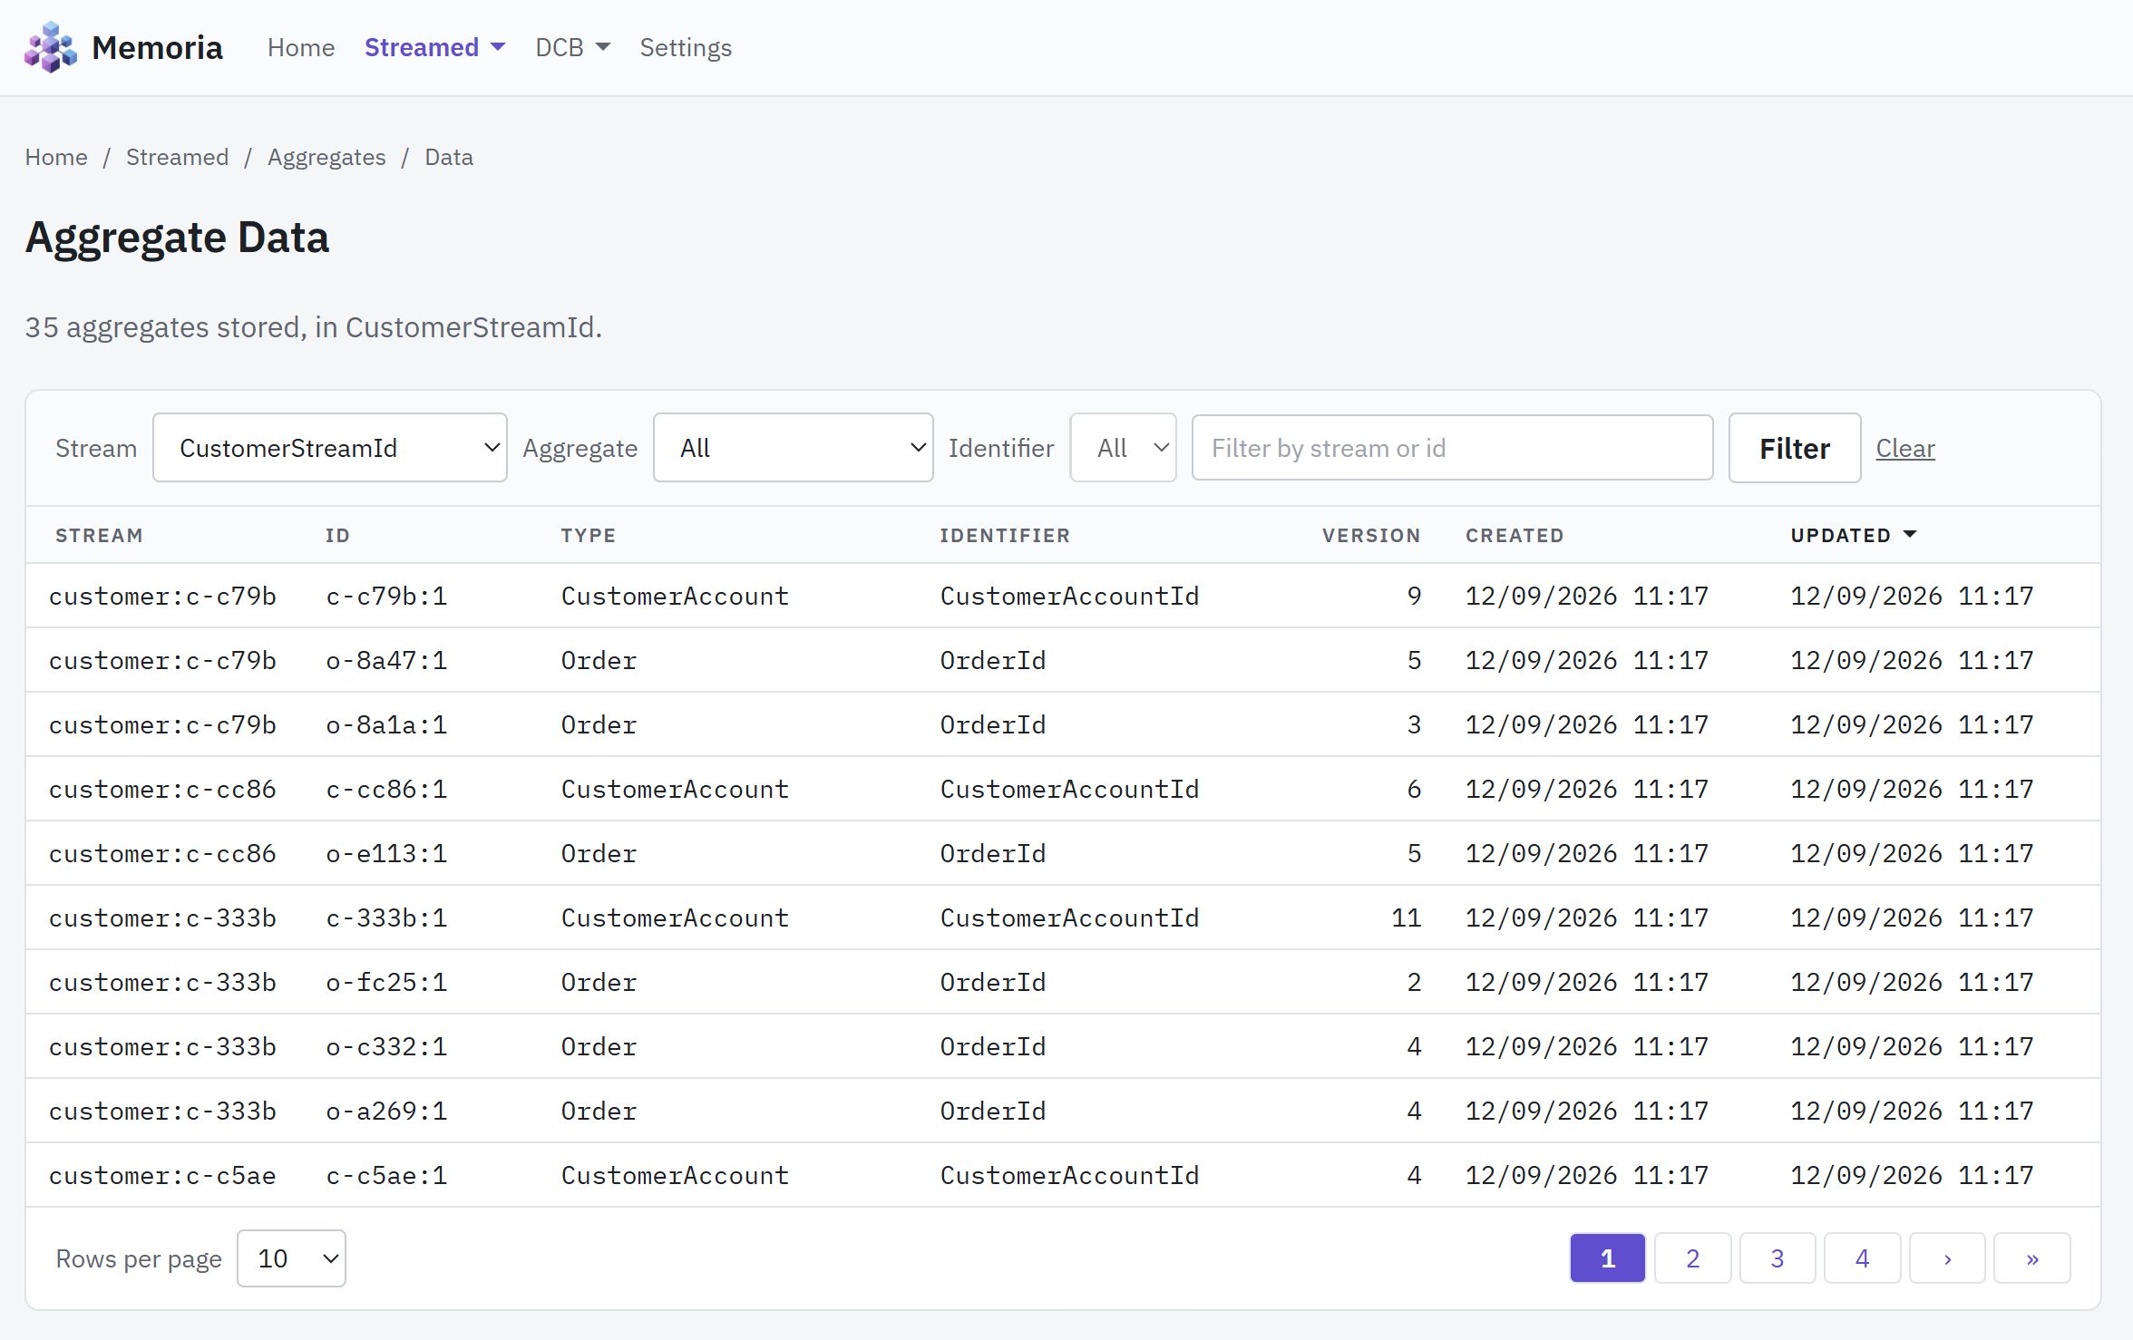Select the o-c332:1 ID cell

386,1046
